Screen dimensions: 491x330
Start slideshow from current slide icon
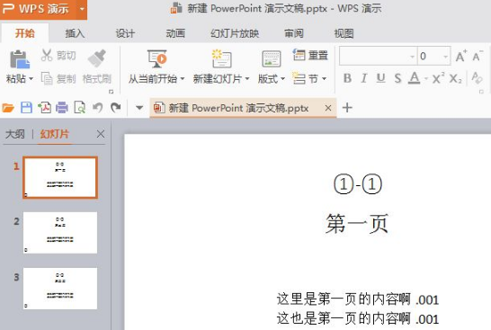(156, 58)
